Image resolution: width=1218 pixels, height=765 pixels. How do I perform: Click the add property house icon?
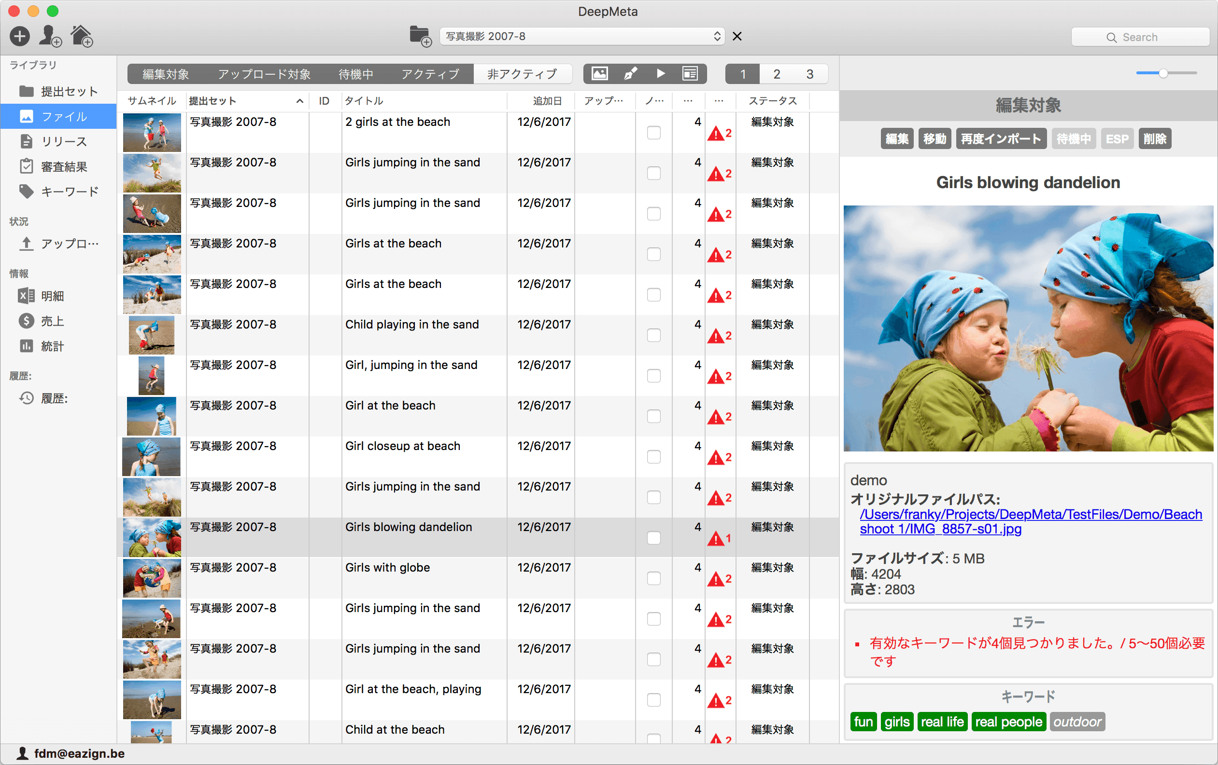tap(82, 36)
